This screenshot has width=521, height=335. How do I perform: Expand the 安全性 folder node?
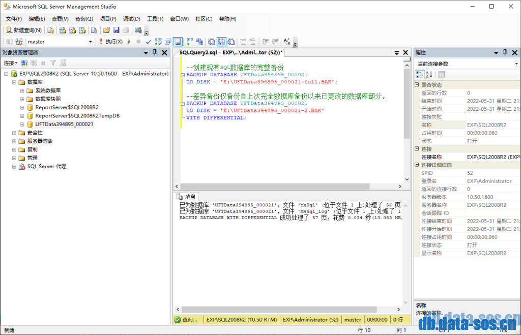click(14, 133)
